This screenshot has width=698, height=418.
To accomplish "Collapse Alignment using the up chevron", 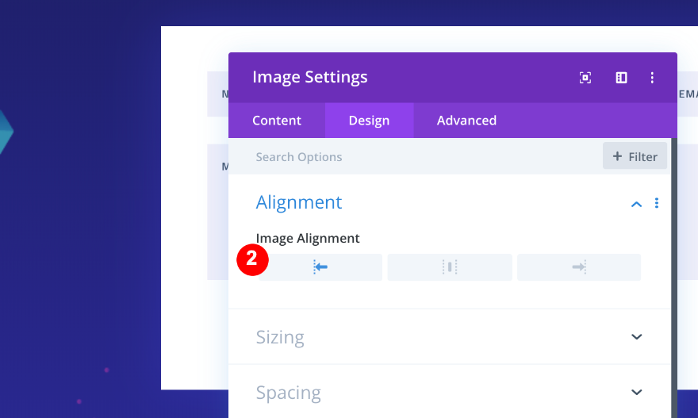I will (x=636, y=204).
